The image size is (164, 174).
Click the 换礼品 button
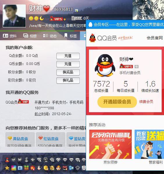point(68,80)
